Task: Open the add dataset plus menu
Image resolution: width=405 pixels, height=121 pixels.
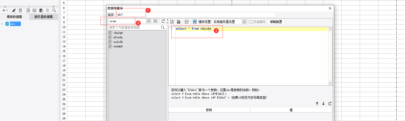Action: tap(5, 10)
